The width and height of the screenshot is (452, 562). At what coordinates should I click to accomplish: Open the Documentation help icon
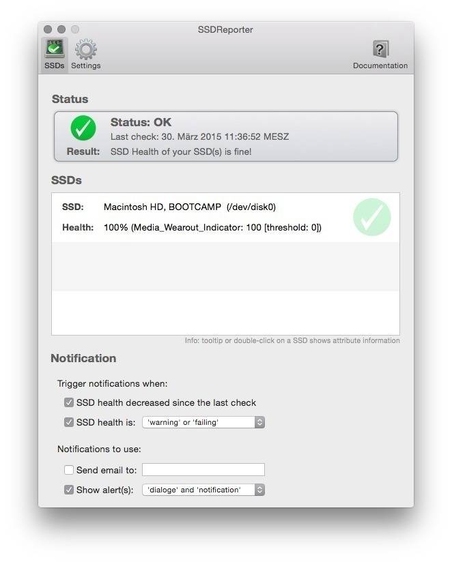(x=380, y=55)
